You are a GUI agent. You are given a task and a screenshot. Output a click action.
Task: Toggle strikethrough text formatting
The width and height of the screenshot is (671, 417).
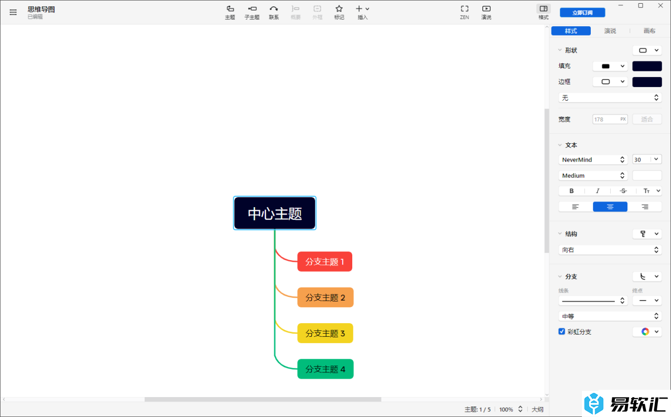pos(623,191)
